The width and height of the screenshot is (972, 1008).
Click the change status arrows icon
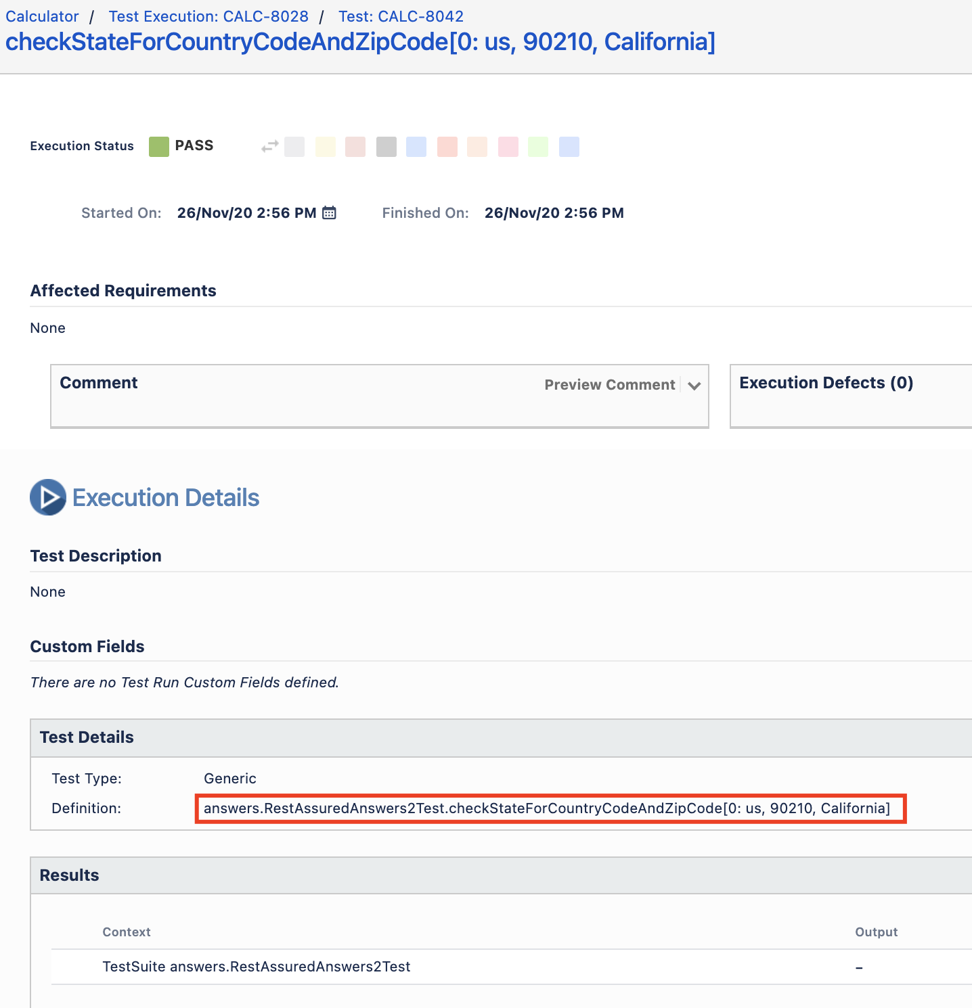[270, 146]
